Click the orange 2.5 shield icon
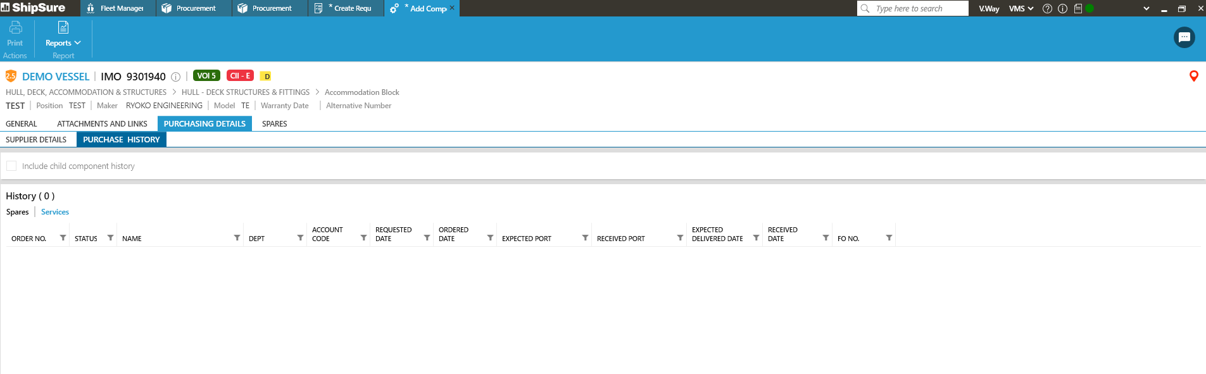This screenshot has height=374, width=1206. [11, 76]
